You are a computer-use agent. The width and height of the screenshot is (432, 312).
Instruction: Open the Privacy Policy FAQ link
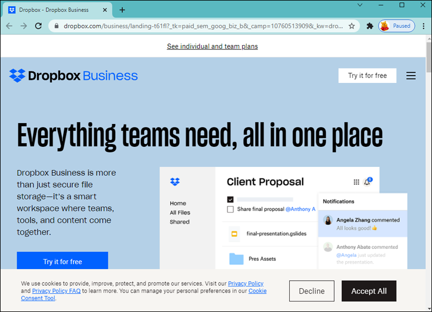(56, 291)
